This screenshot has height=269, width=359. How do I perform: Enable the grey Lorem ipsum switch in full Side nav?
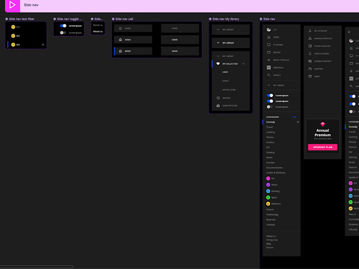tap(270, 107)
